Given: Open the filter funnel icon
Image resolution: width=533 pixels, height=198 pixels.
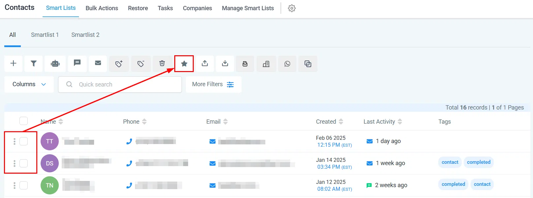Looking at the screenshot, I should click(34, 63).
